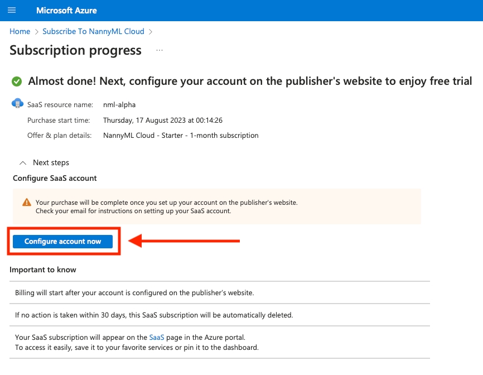Collapse the Next steps section
The image size is (483, 375).
tap(23, 163)
